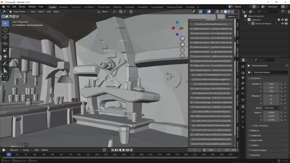290x163 pixels.
Task: Toggle lock on Location X
Action: [281, 84]
